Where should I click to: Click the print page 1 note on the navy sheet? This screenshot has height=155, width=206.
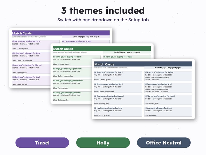click(168, 68)
